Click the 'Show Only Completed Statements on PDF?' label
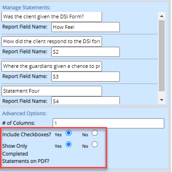 (x=26, y=154)
